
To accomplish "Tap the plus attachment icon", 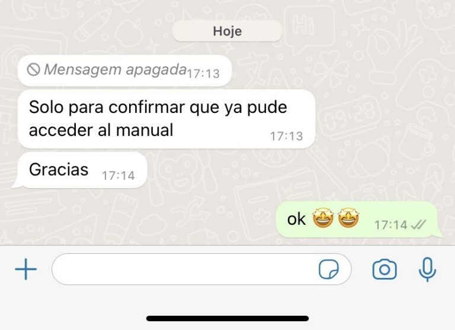I will (26, 269).
